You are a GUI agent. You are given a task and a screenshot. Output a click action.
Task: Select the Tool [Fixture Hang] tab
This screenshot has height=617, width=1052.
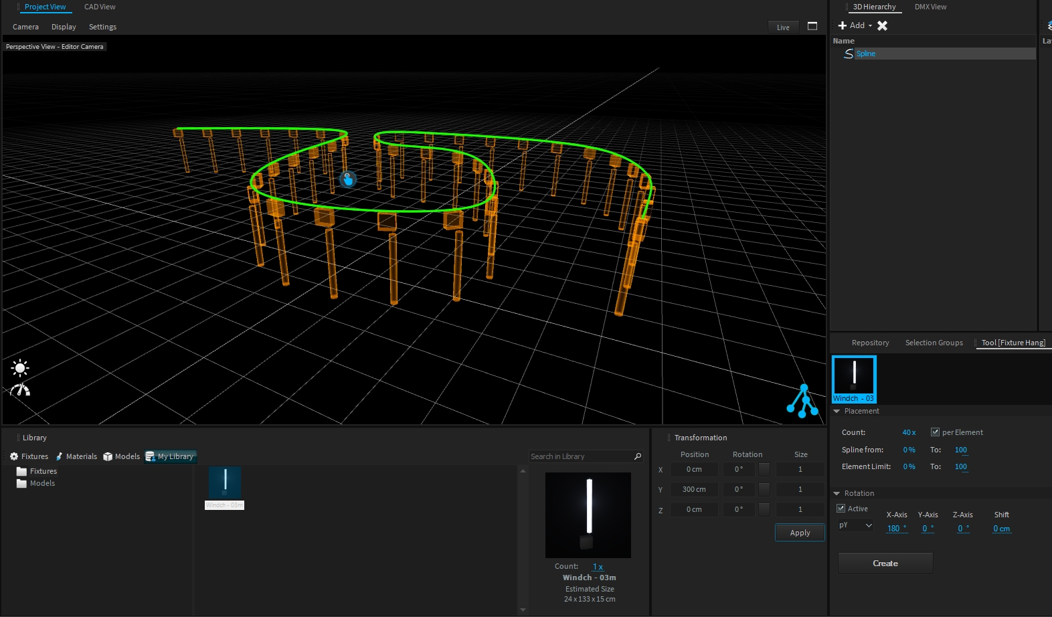pyautogui.click(x=1013, y=343)
